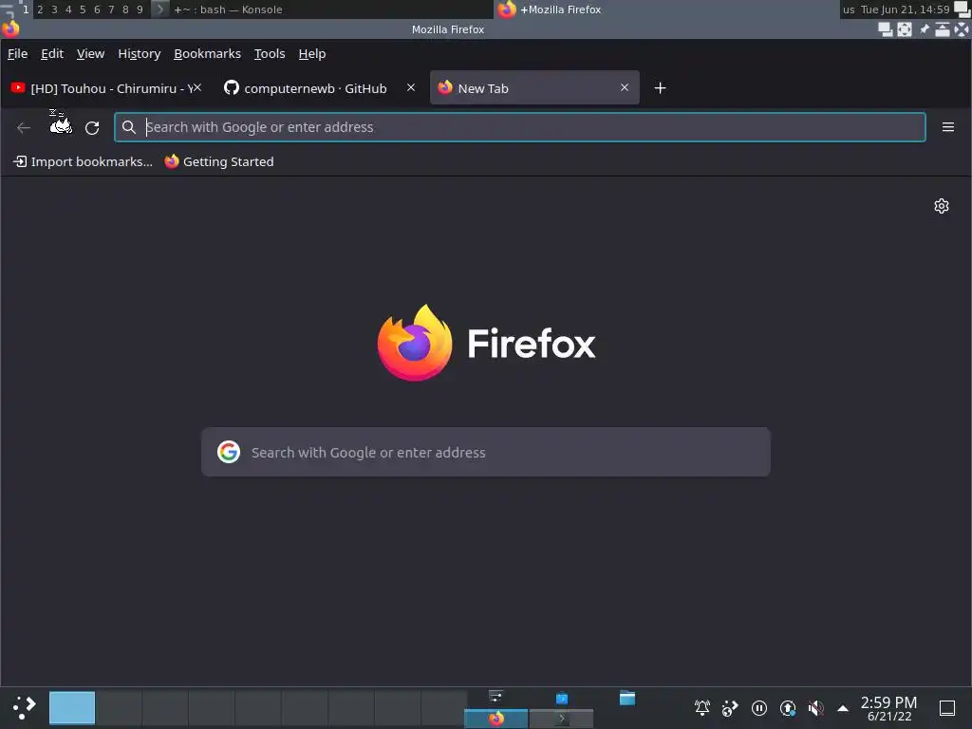Click the address bar search field
Image resolution: width=972 pixels, height=729 pixels.
[520, 127]
